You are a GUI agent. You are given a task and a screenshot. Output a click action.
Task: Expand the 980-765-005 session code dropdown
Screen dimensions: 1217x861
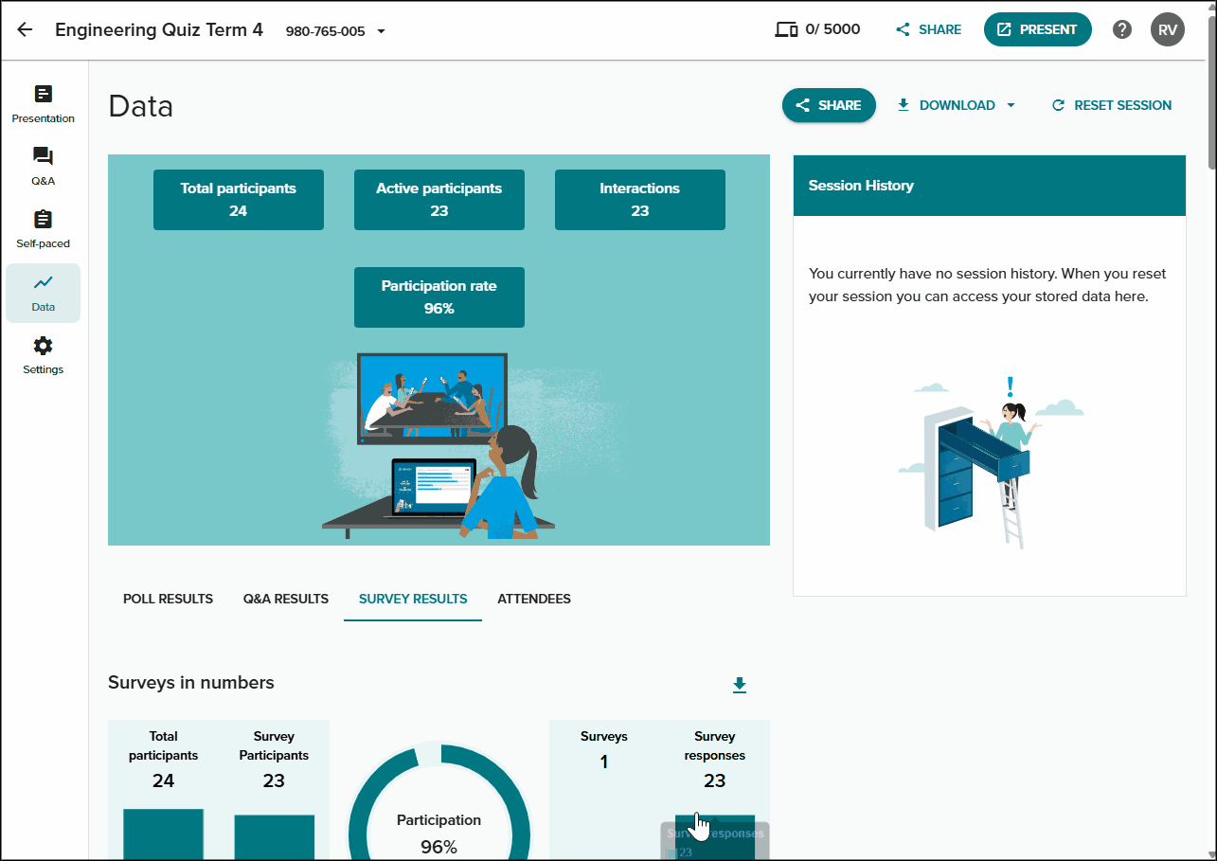pos(336,30)
